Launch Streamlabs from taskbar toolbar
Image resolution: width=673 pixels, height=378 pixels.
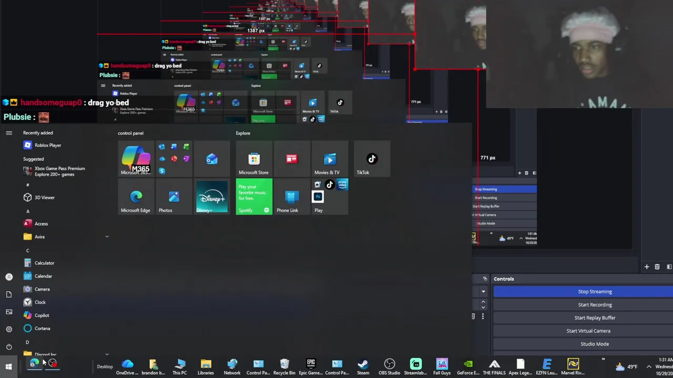pyautogui.click(x=415, y=367)
